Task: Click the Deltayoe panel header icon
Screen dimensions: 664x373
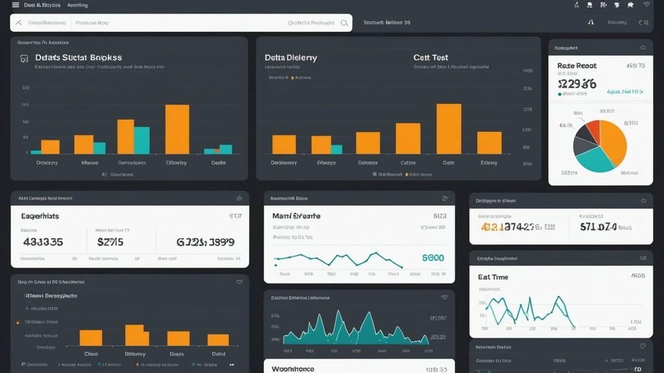Action: coord(643,201)
